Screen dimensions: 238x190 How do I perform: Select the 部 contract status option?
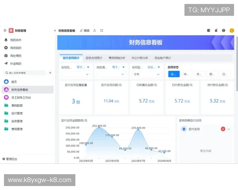coord(212,74)
